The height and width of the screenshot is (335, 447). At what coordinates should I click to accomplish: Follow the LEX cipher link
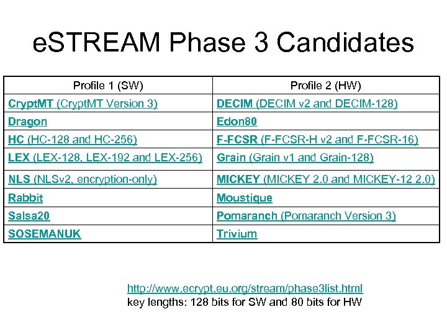tap(19, 158)
